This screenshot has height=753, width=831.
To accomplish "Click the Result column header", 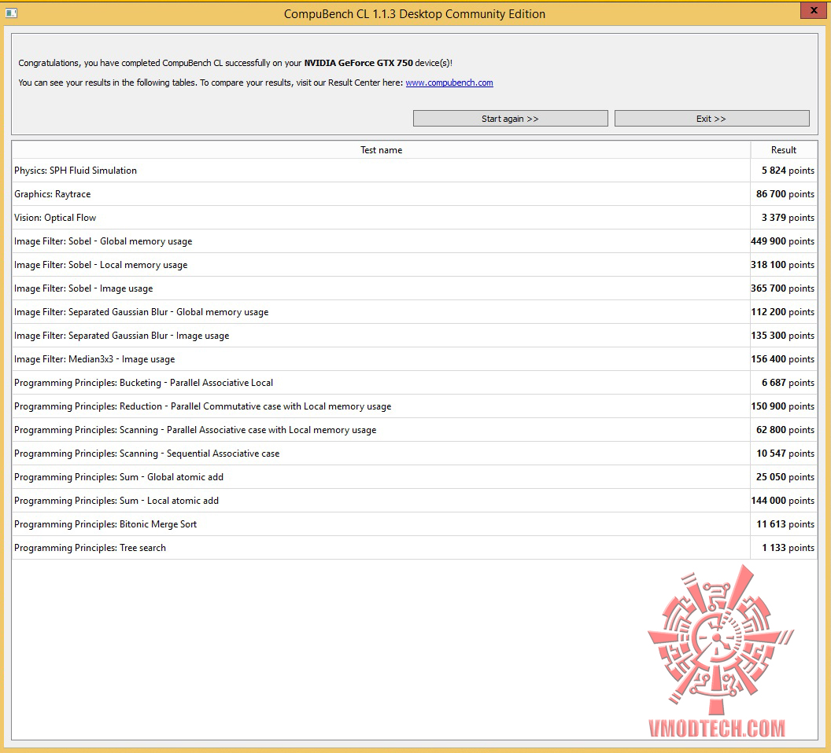I will pyautogui.click(x=783, y=150).
